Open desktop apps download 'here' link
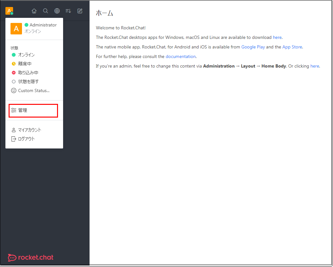The height and width of the screenshot is (267, 333). click(277, 37)
